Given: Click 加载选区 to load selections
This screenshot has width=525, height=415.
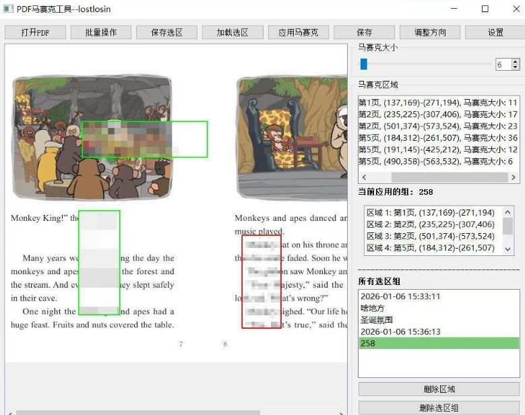Looking at the screenshot, I should pos(233,32).
